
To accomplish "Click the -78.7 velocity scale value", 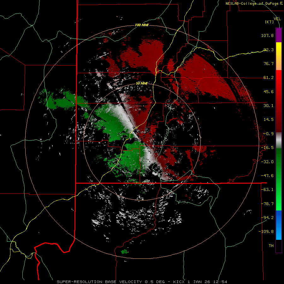I will [x=267, y=204].
